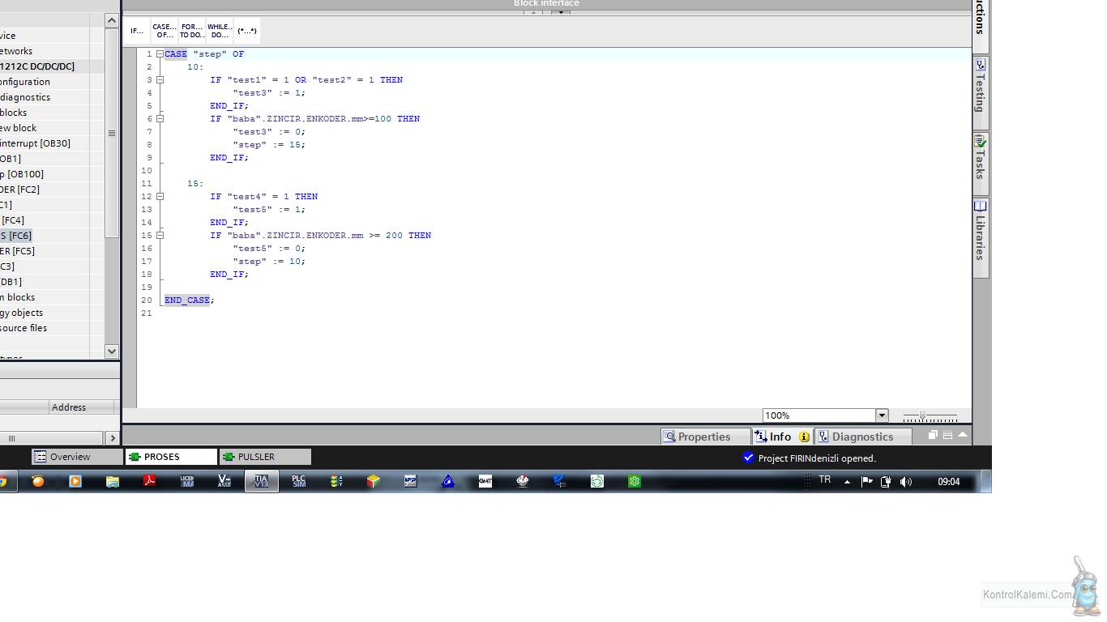Switch to the PROSES block tab
Image resolution: width=1107 pixels, height=622 pixels.
[171, 457]
